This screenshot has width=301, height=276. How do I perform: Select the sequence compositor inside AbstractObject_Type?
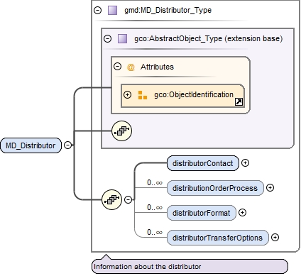pos(121,131)
